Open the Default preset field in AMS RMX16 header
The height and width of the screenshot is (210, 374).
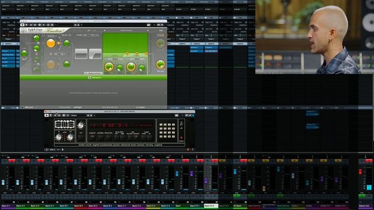tap(78, 116)
